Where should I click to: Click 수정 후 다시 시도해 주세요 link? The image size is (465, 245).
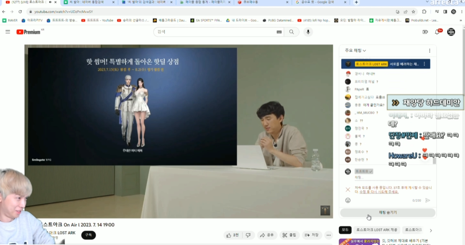click(x=379, y=192)
